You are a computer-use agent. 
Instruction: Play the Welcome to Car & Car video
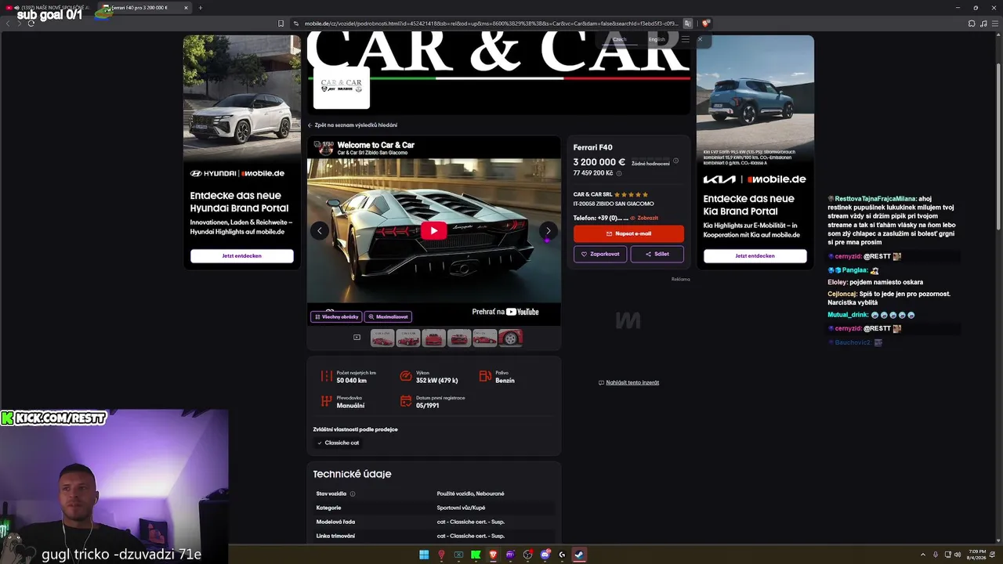point(433,230)
